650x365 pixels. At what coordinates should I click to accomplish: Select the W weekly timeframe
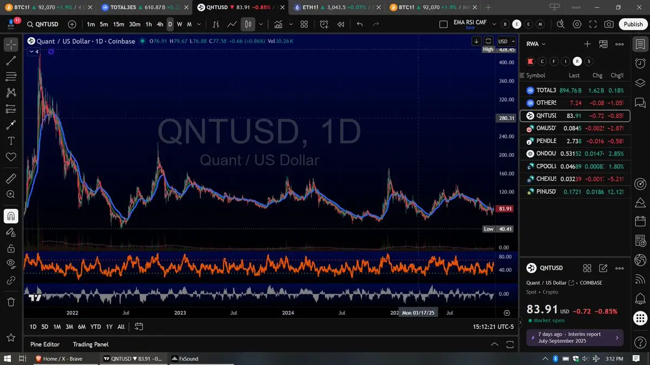click(180, 24)
